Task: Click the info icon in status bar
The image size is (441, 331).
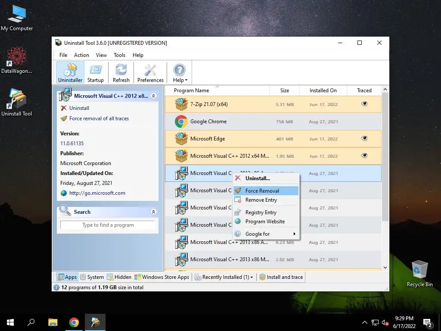Action: click(56, 287)
